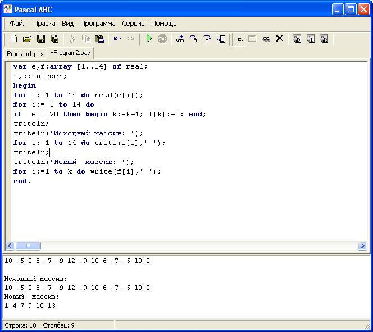The image size is (373, 332).
Task: Select the Program2.pas tab
Action: click(x=70, y=53)
